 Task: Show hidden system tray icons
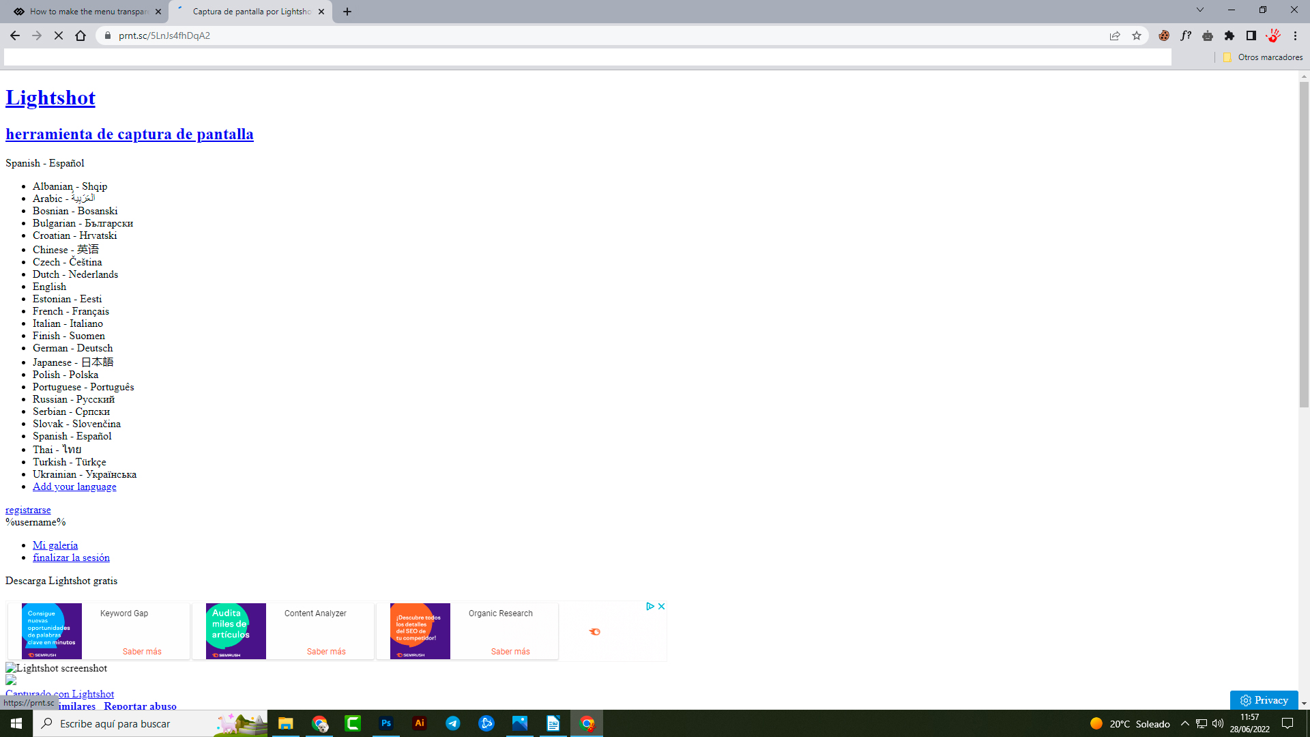click(x=1185, y=723)
